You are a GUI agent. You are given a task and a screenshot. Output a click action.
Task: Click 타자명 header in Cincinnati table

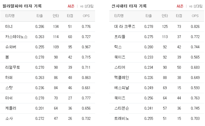click(119, 16)
